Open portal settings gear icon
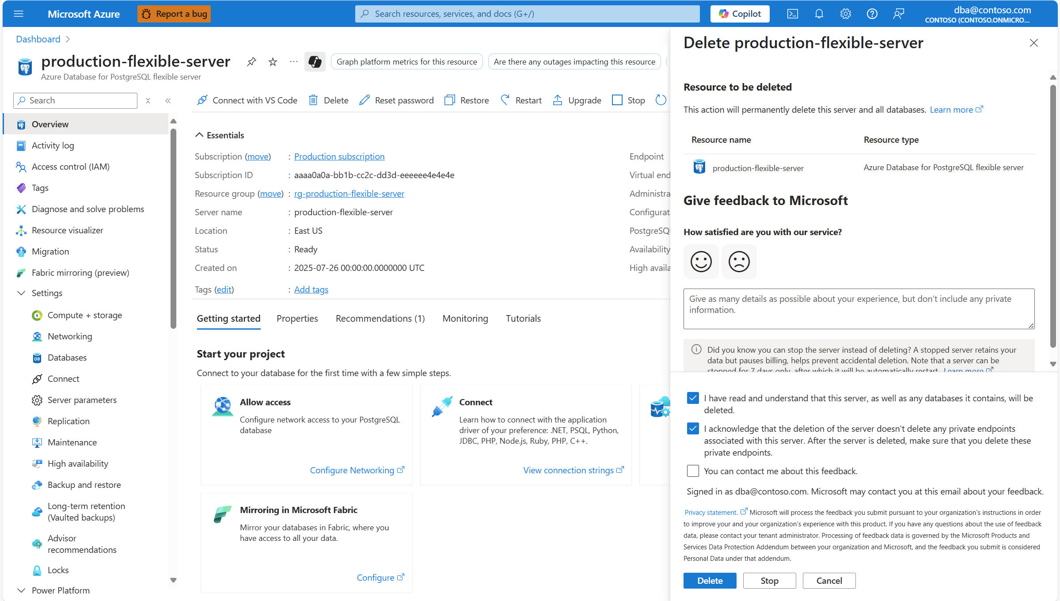This screenshot has height=601, width=1060. (x=845, y=14)
